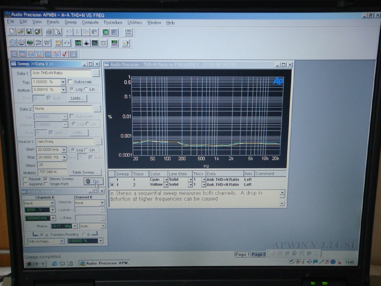Uncheck the Stereo Sweep checkbox
Screen dimensions: 381x286
tap(45, 179)
